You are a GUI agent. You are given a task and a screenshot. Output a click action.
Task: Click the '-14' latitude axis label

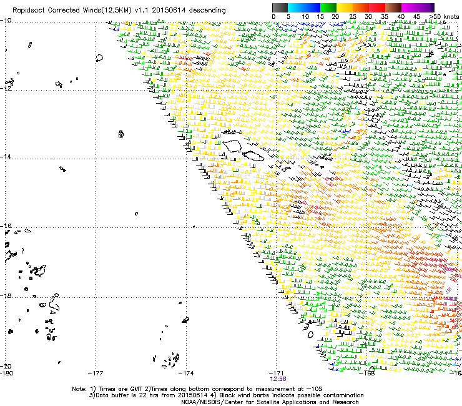click(6, 157)
